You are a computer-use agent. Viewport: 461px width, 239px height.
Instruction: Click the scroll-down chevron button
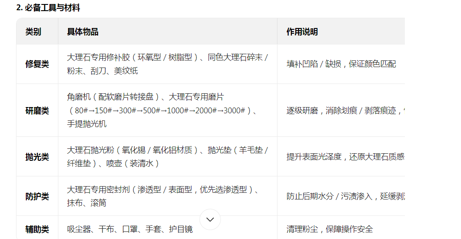[x=210, y=219]
